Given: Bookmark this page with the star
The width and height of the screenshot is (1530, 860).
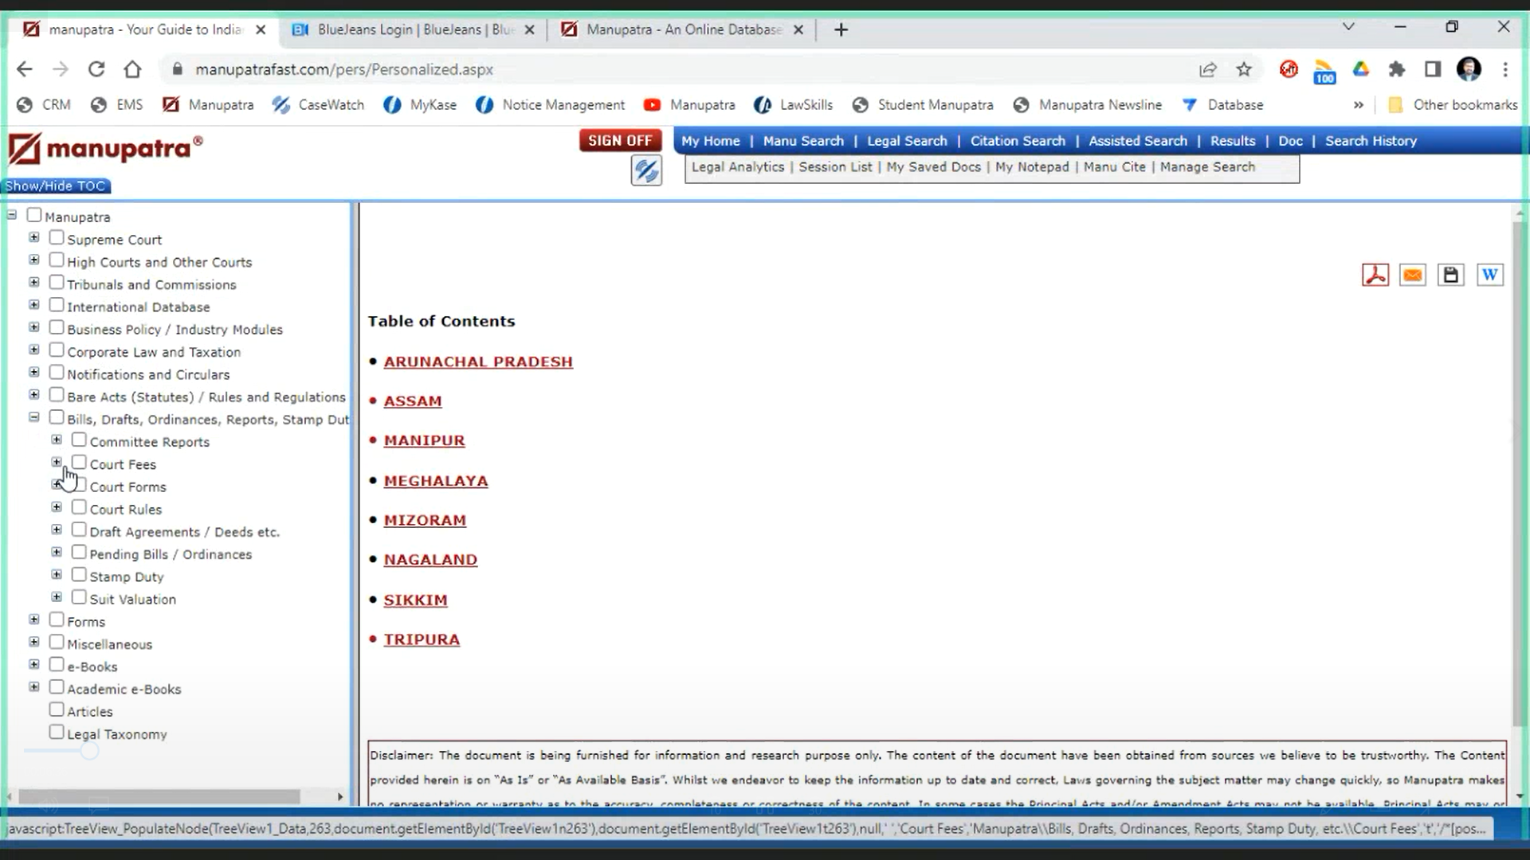Looking at the screenshot, I should [1243, 69].
